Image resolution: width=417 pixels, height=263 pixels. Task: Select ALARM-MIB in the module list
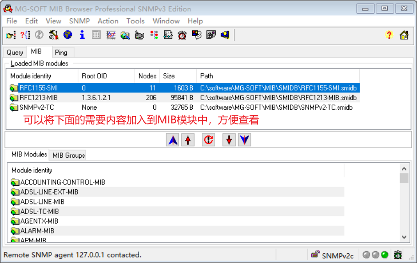(177, 231)
